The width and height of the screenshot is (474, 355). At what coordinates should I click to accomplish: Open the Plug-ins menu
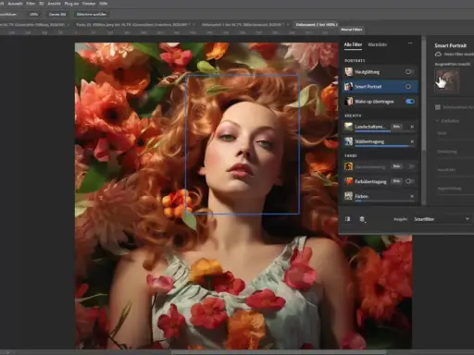(71, 4)
